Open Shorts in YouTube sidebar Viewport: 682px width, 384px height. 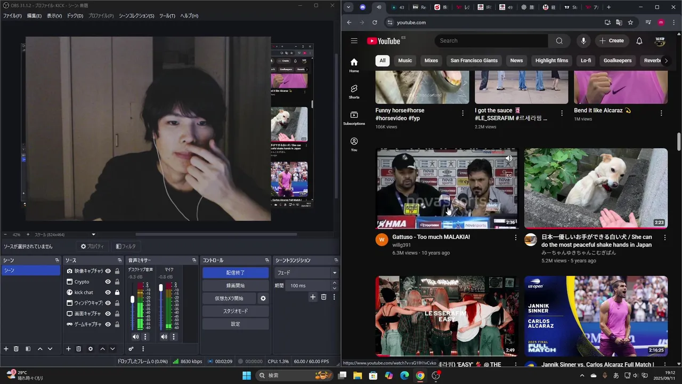click(354, 92)
